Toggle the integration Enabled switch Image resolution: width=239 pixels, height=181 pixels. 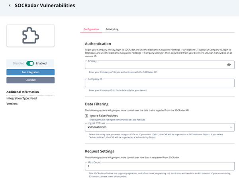[30, 63]
